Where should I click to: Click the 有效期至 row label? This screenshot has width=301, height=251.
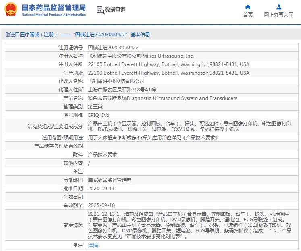73,205
